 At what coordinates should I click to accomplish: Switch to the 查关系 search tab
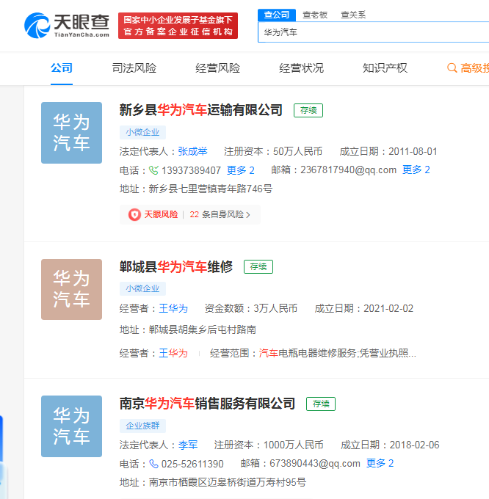tap(353, 15)
